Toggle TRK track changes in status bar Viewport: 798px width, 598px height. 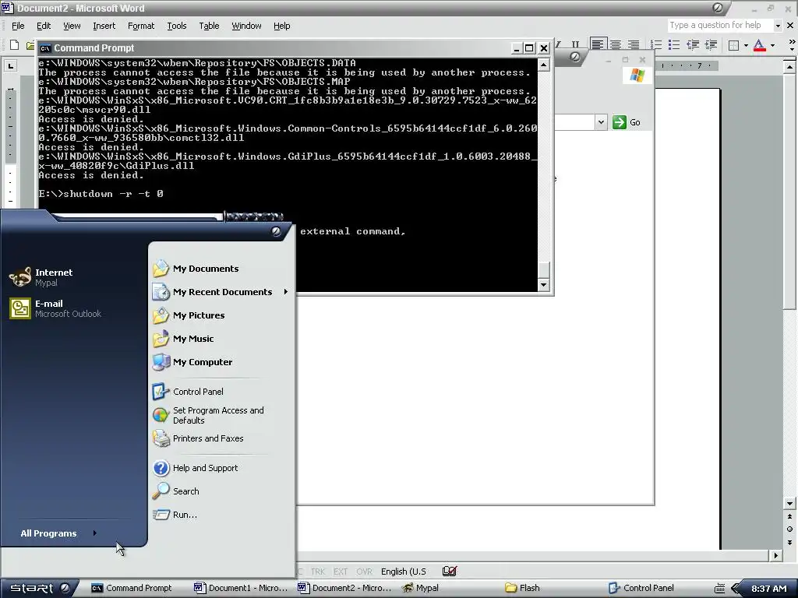[318, 572]
